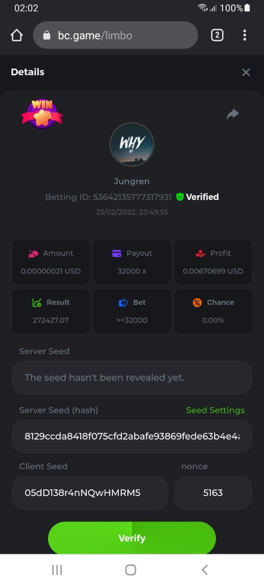This screenshot has height=587, width=264.
Task: Click the Verify button
Action: click(132, 538)
